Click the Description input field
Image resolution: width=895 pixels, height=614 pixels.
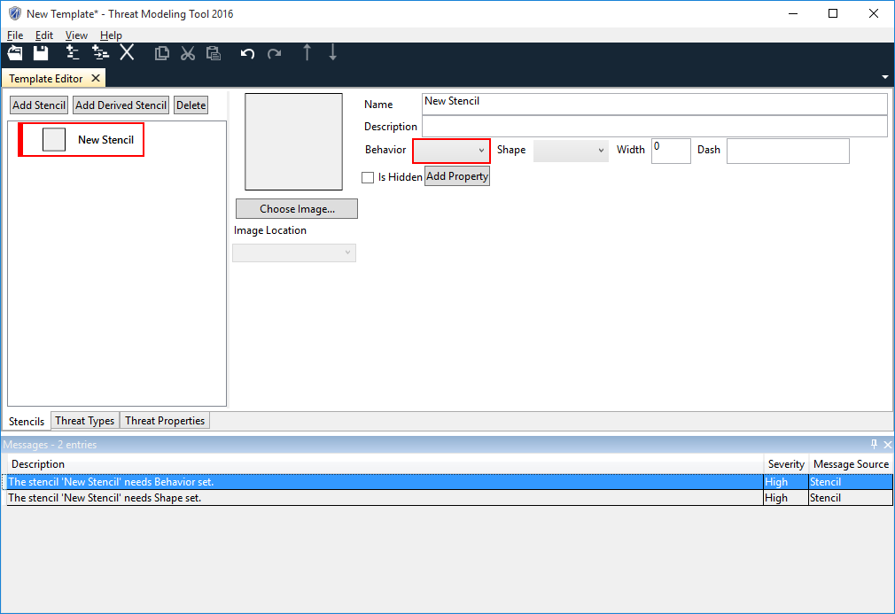[654, 127]
